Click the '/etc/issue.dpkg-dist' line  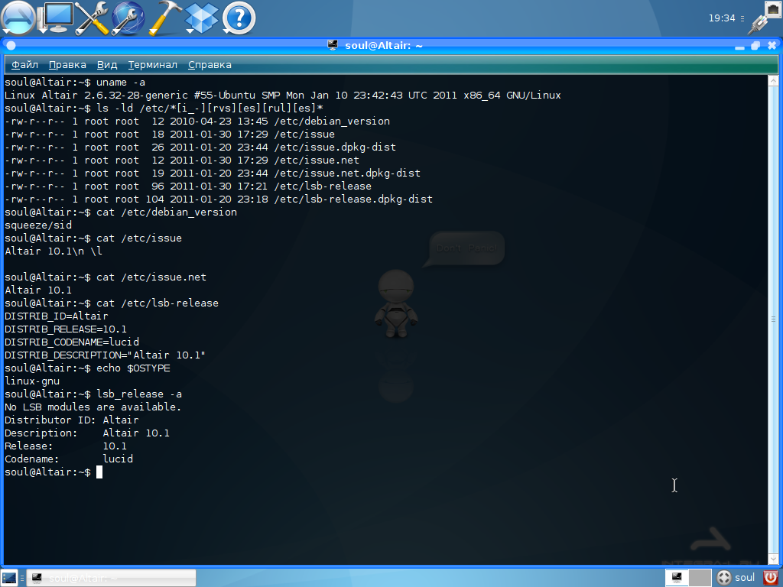coord(200,148)
